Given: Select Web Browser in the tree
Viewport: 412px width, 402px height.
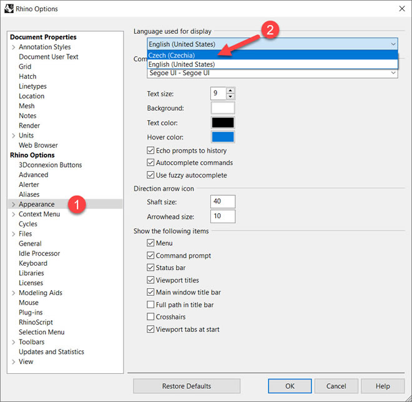Looking at the screenshot, I should 38,145.
